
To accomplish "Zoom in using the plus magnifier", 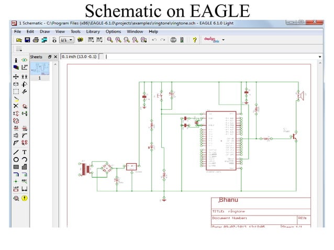I will [x=118, y=40].
